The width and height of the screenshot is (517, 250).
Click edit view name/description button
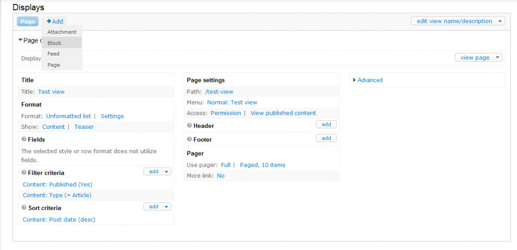(x=454, y=21)
